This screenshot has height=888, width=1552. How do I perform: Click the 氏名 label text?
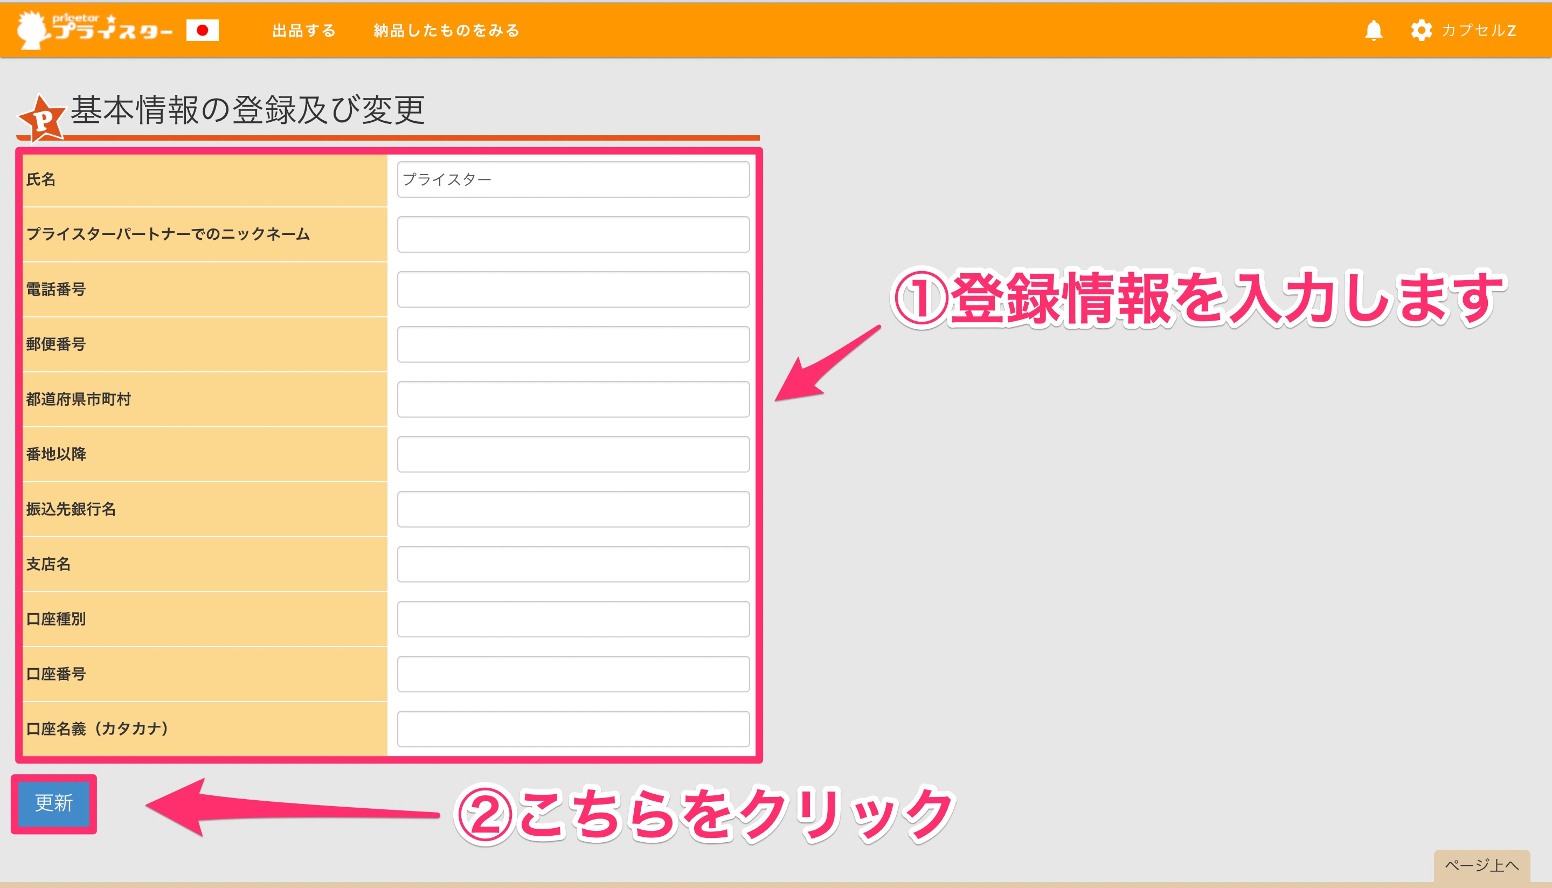pyautogui.click(x=41, y=179)
